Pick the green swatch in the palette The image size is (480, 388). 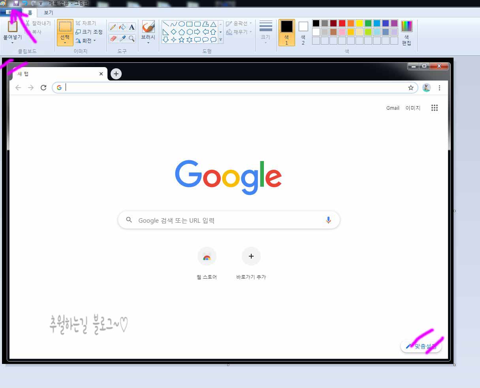click(x=368, y=23)
